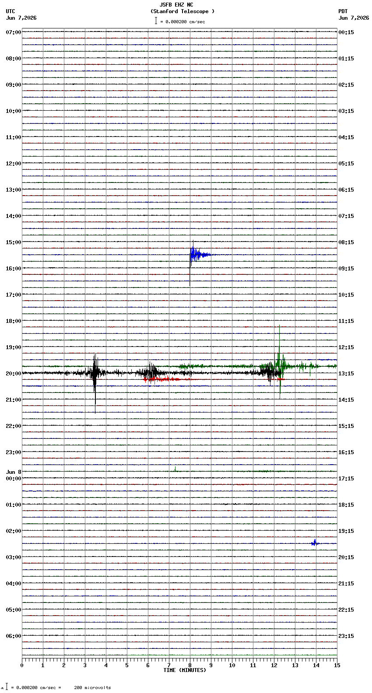Click the UTC header label
The width and height of the screenshot is (372, 693).
[11, 11]
